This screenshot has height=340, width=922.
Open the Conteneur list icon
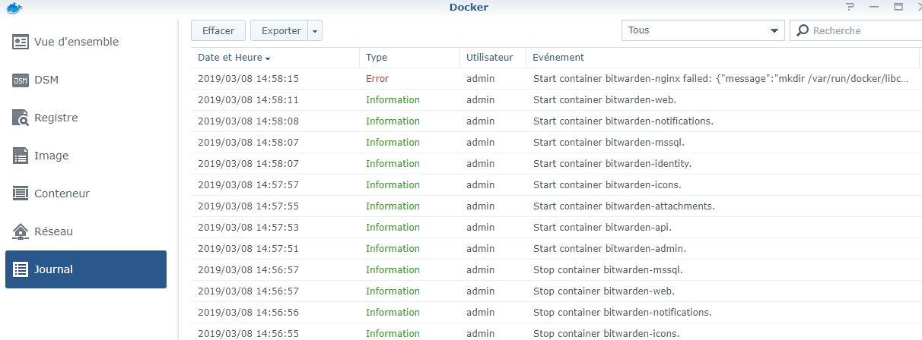click(21, 194)
